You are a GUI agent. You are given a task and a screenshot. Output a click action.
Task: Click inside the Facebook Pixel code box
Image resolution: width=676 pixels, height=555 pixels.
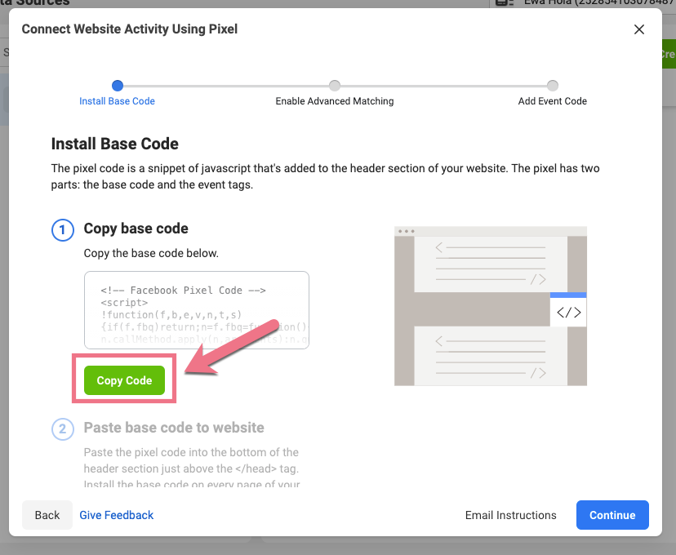196,310
